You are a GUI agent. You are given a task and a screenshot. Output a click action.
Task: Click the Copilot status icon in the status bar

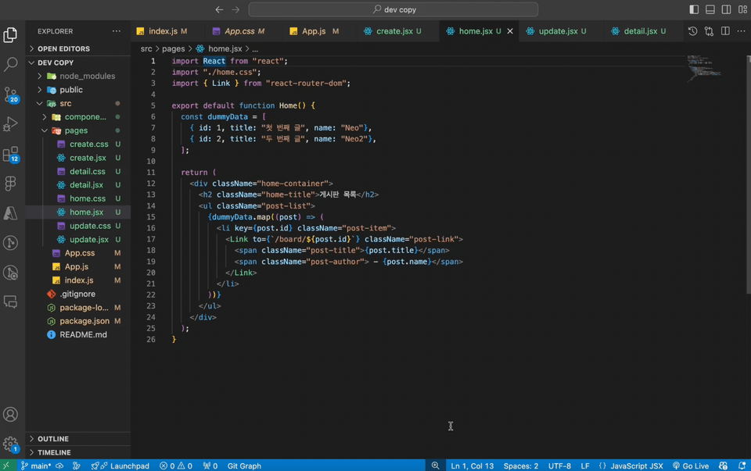click(x=723, y=466)
